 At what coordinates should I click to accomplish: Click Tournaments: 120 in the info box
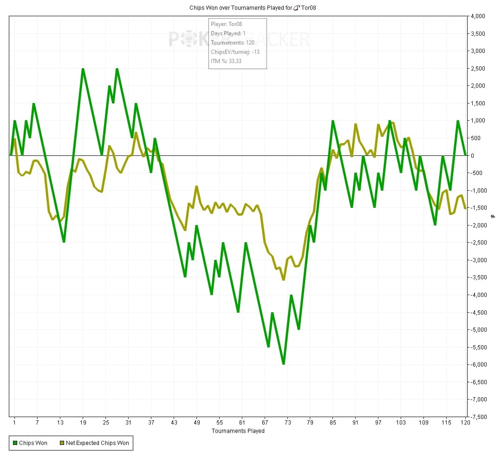(x=233, y=43)
